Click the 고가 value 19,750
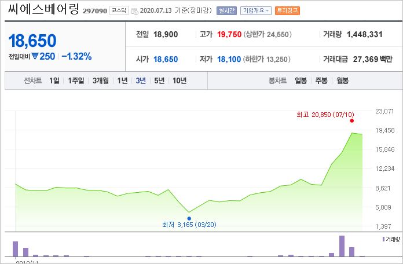 229,34
